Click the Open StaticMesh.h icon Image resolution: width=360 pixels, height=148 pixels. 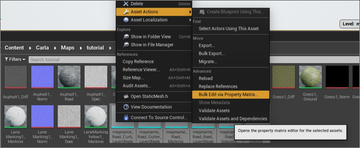[x=126, y=96]
